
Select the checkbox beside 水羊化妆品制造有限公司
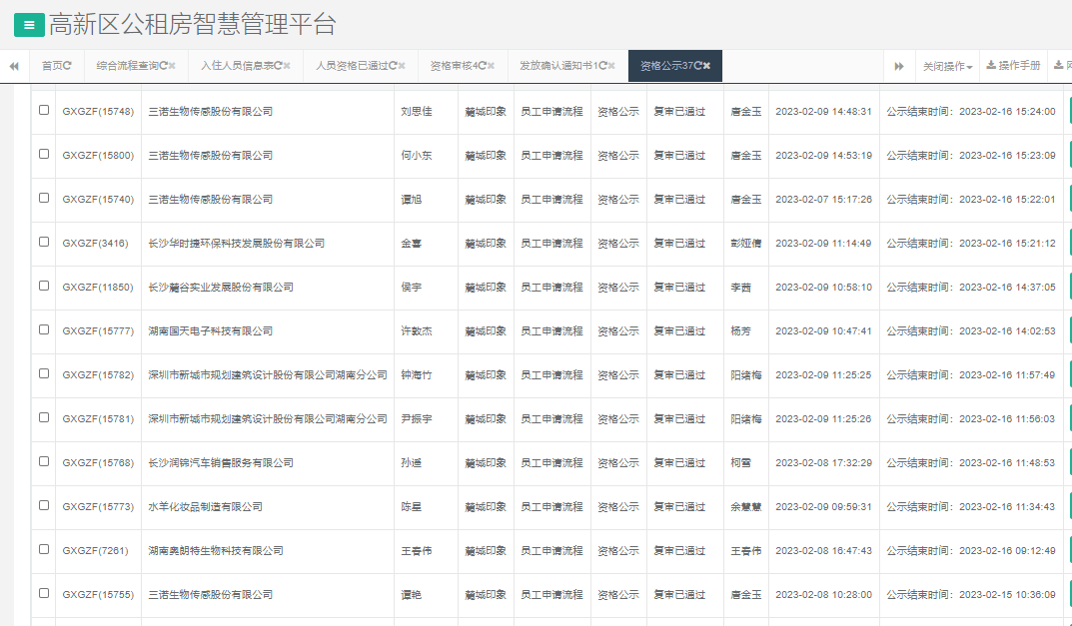(43, 506)
